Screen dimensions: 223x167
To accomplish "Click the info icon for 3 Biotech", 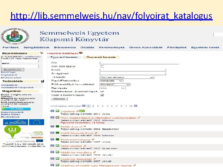I will pyautogui.click(x=52, y=111).
